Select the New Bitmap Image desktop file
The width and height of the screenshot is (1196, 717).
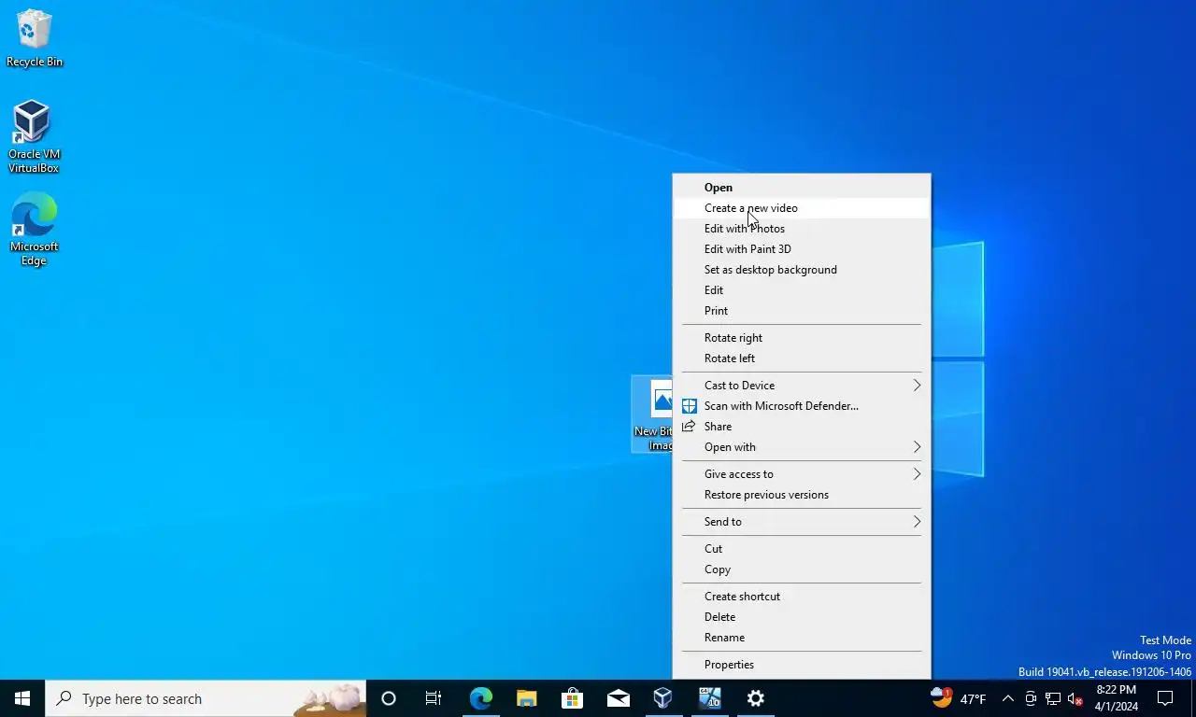click(x=652, y=415)
